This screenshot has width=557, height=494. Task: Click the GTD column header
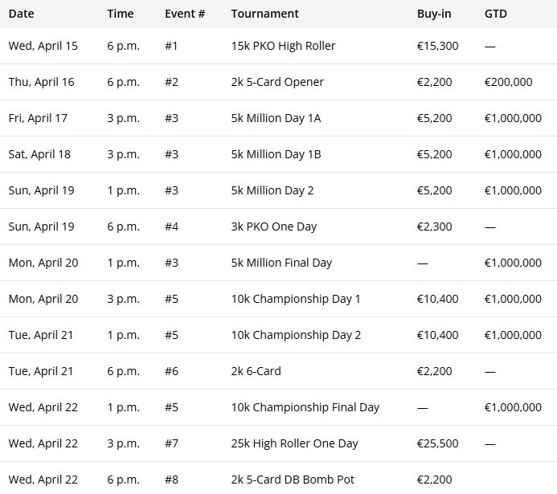coord(496,14)
